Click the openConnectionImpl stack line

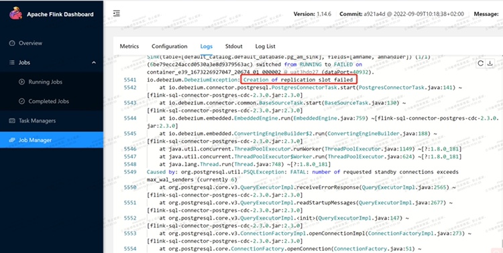pos(315,234)
